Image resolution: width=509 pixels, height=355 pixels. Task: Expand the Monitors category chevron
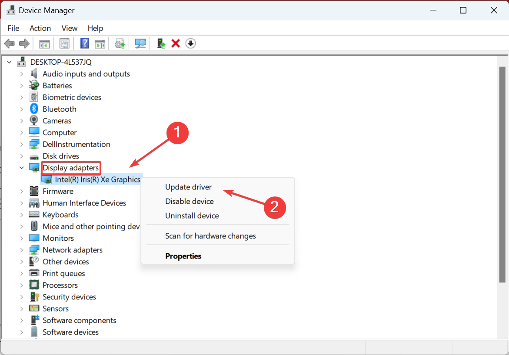pyautogui.click(x=21, y=238)
